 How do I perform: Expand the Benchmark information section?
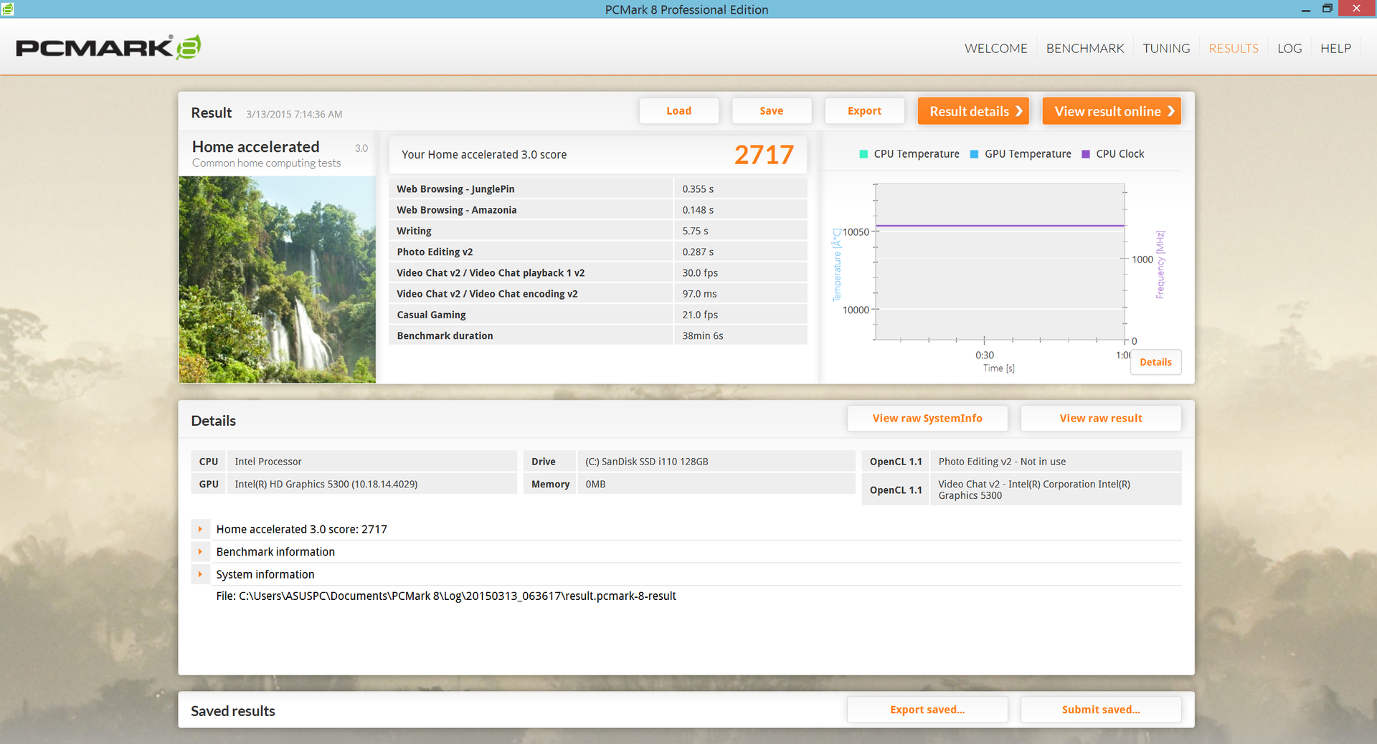coord(200,552)
